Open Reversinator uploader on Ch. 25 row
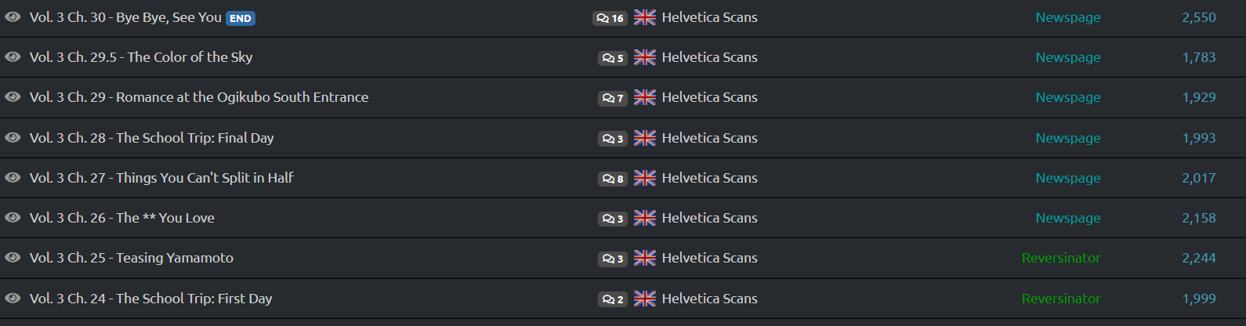The width and height of the screenshot is (1246, 326). (x=1061, y=258)
